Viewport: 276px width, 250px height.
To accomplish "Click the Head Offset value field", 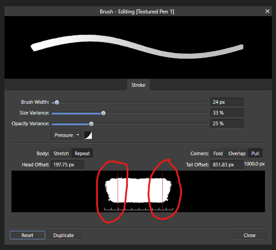I will click(67, 165).
